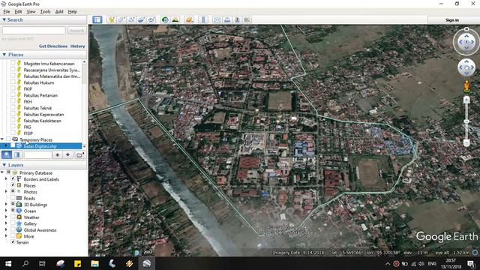Switch between Earth, Sky and planets
This screenshot has height=270, width=480.
pyautogui.click(x=189, y=20)
